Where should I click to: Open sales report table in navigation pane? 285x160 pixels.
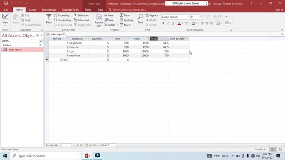tap(22, 49)
